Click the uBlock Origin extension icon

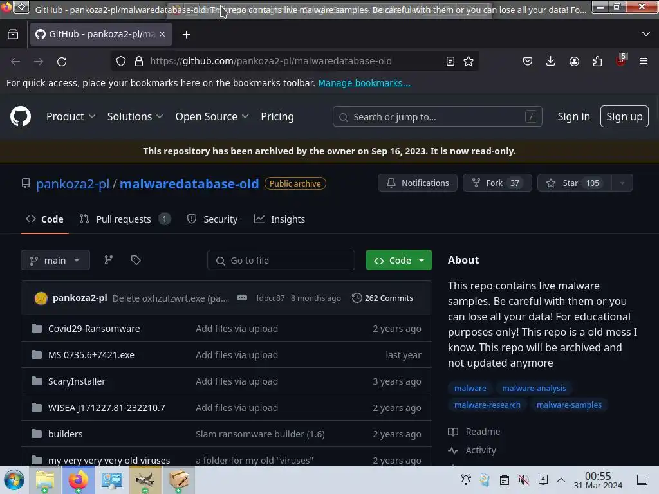tap(621, 61)
